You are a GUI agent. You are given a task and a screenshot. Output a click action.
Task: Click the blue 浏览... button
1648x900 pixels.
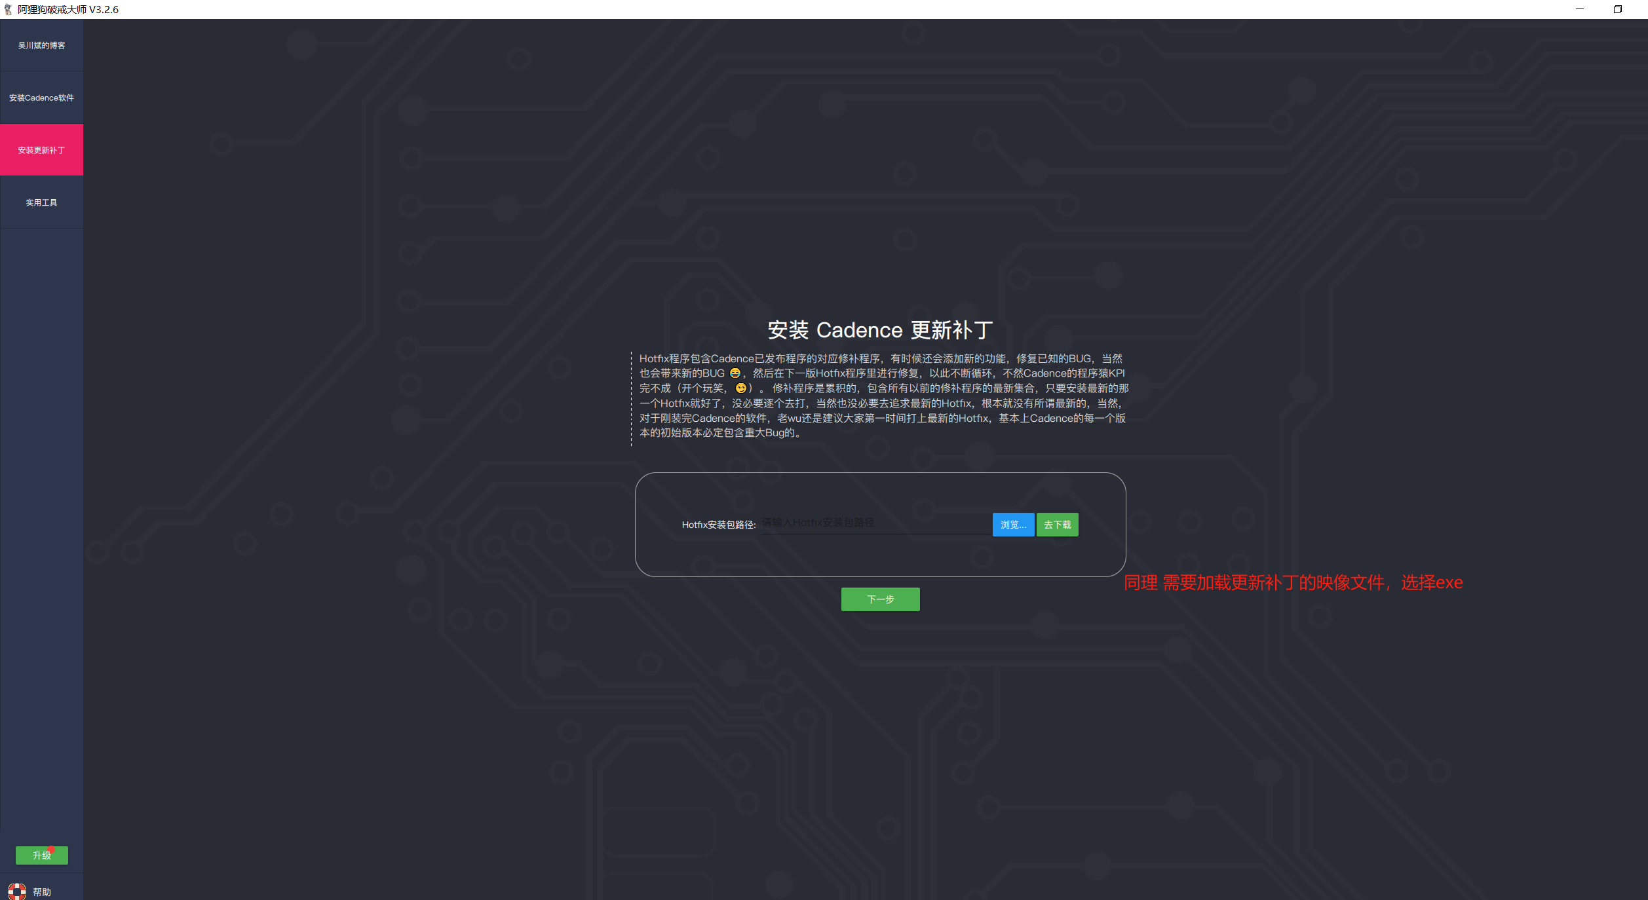click(1013, 525)
